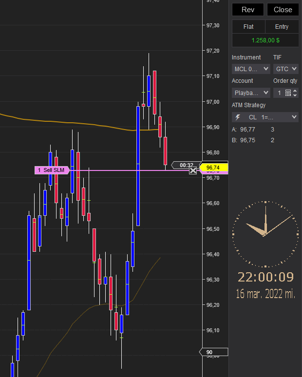Click the Rev button
The width and height of the screenshot is (302, 377).
(247, 10)
